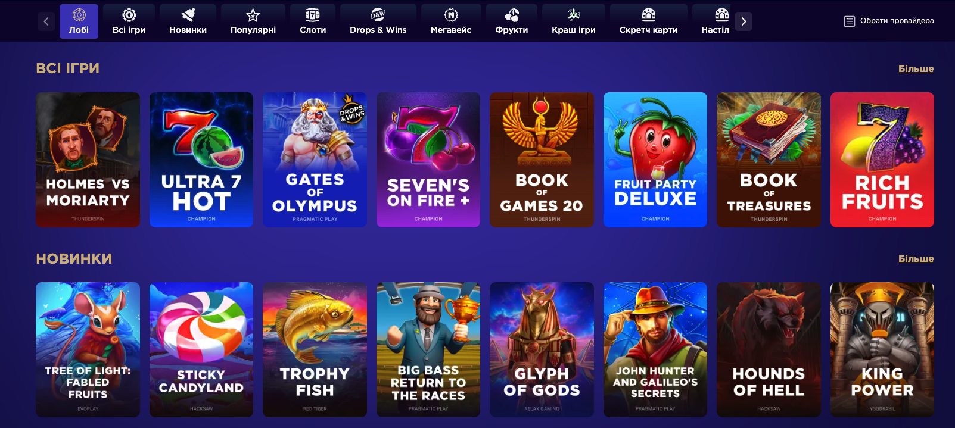Show next categories with right arrow

[x=744, y=21]
